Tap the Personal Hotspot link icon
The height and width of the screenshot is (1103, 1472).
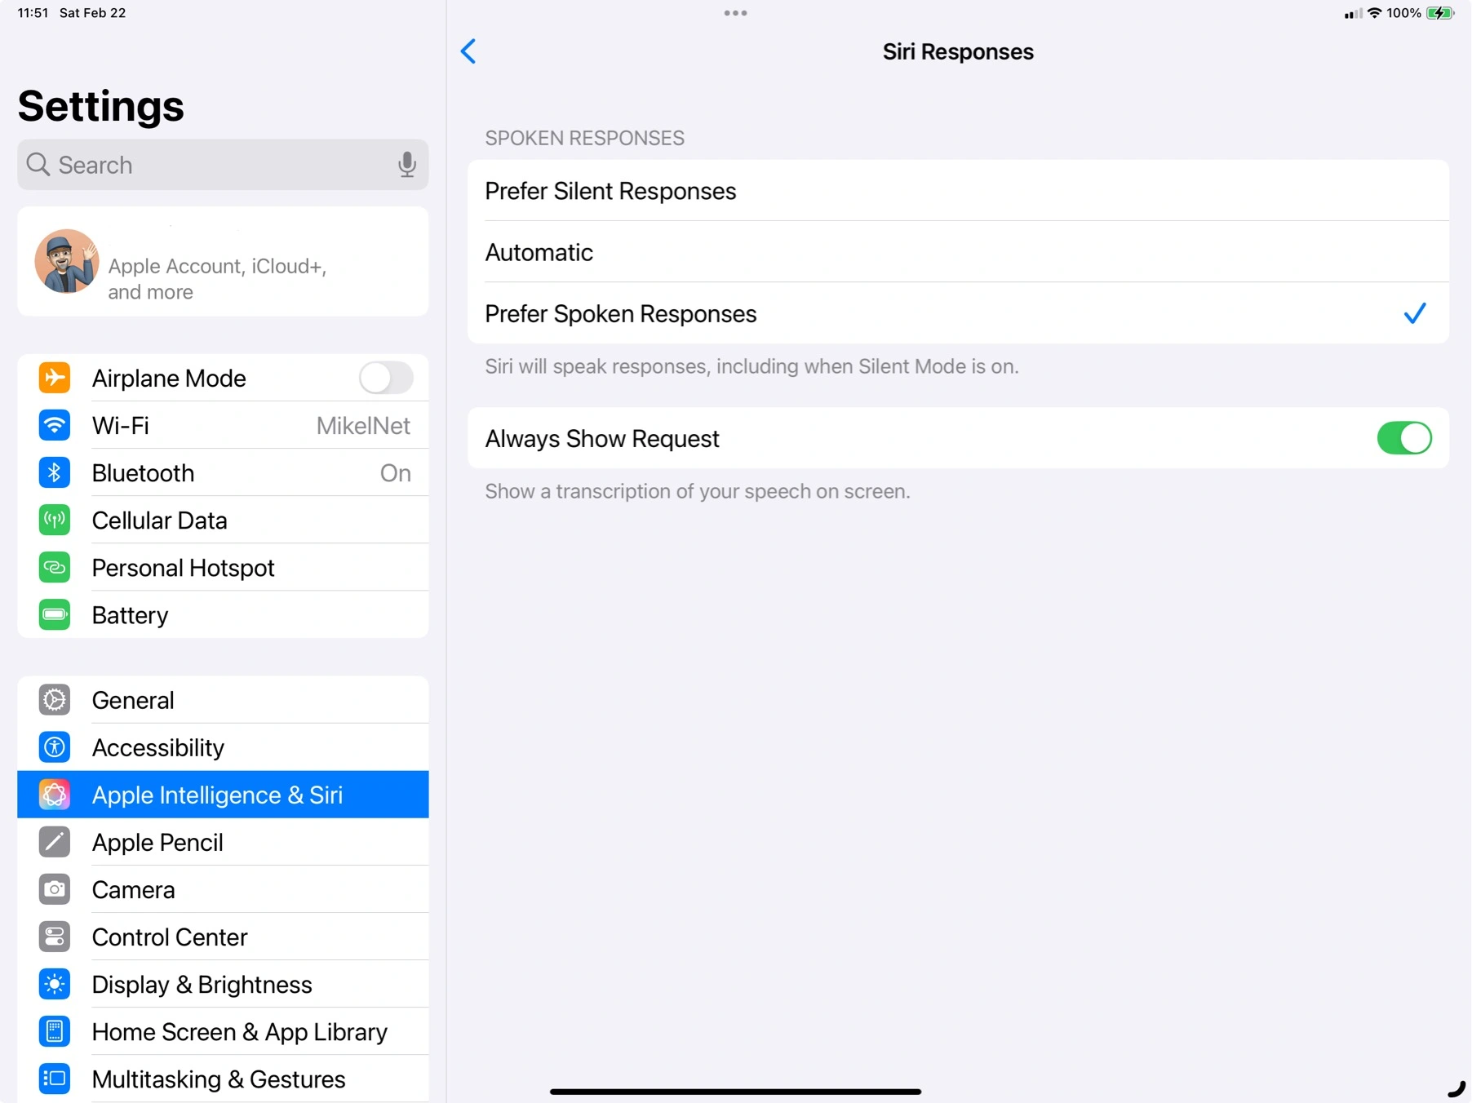point(55,568)
